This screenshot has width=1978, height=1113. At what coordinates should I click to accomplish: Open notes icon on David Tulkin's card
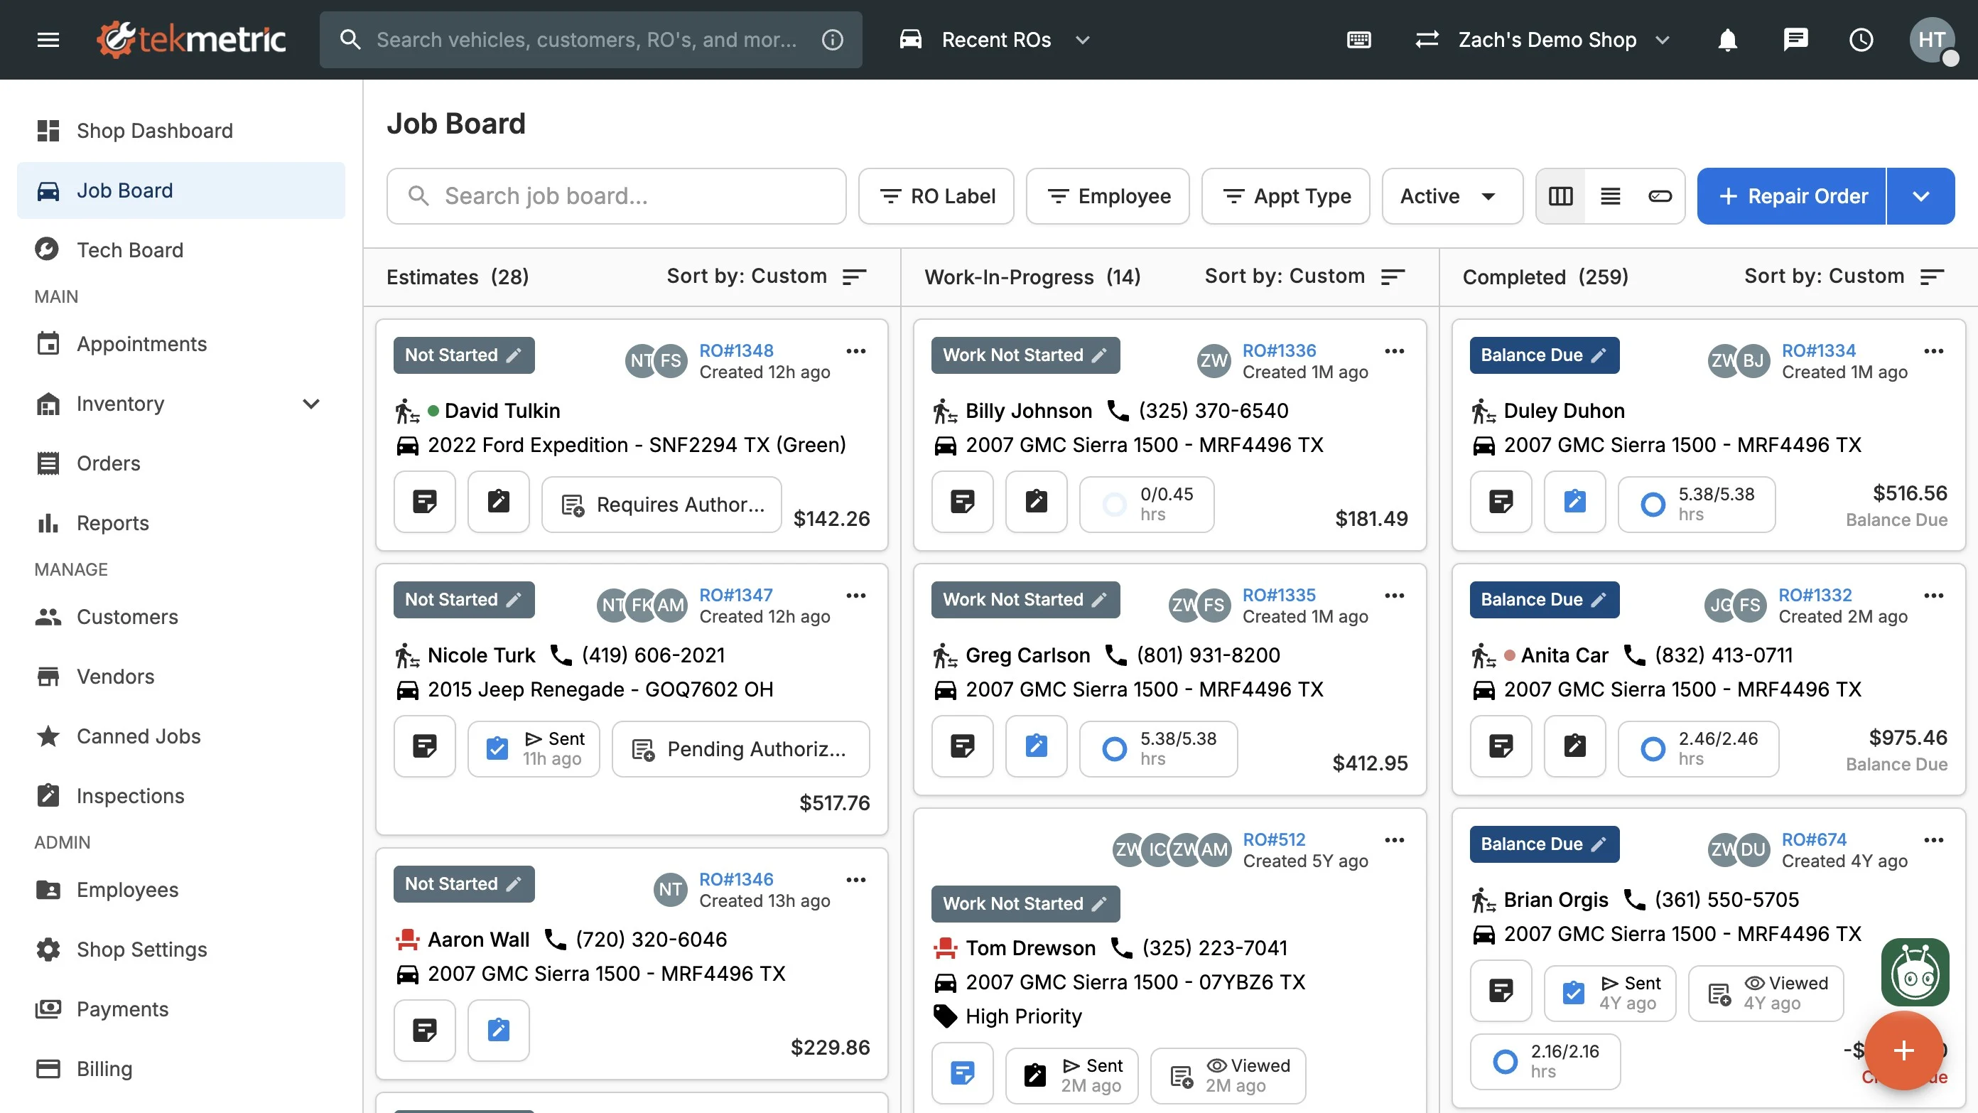[x=425, y=502]
